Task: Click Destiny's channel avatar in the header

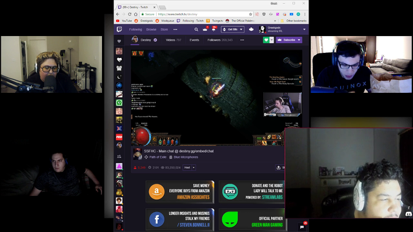Action: [135, 40]
